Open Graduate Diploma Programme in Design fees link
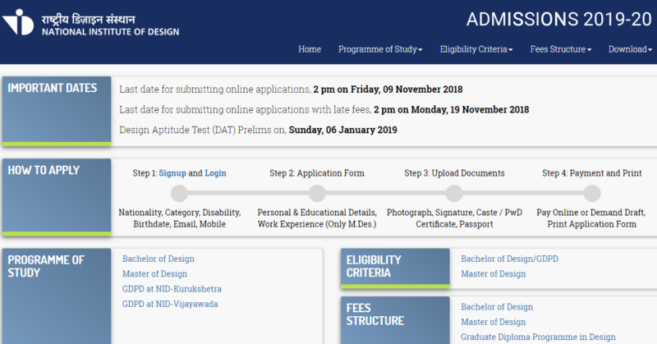The width and height of the screenshot is (657, 344). (x=538, y=337)
